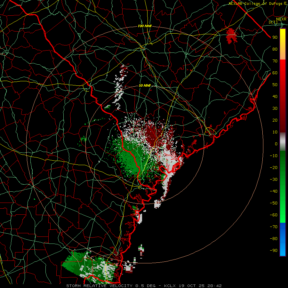Click the 20:42 timestamp in the caption
The image size is (288, 288).
tap(214, 286)
